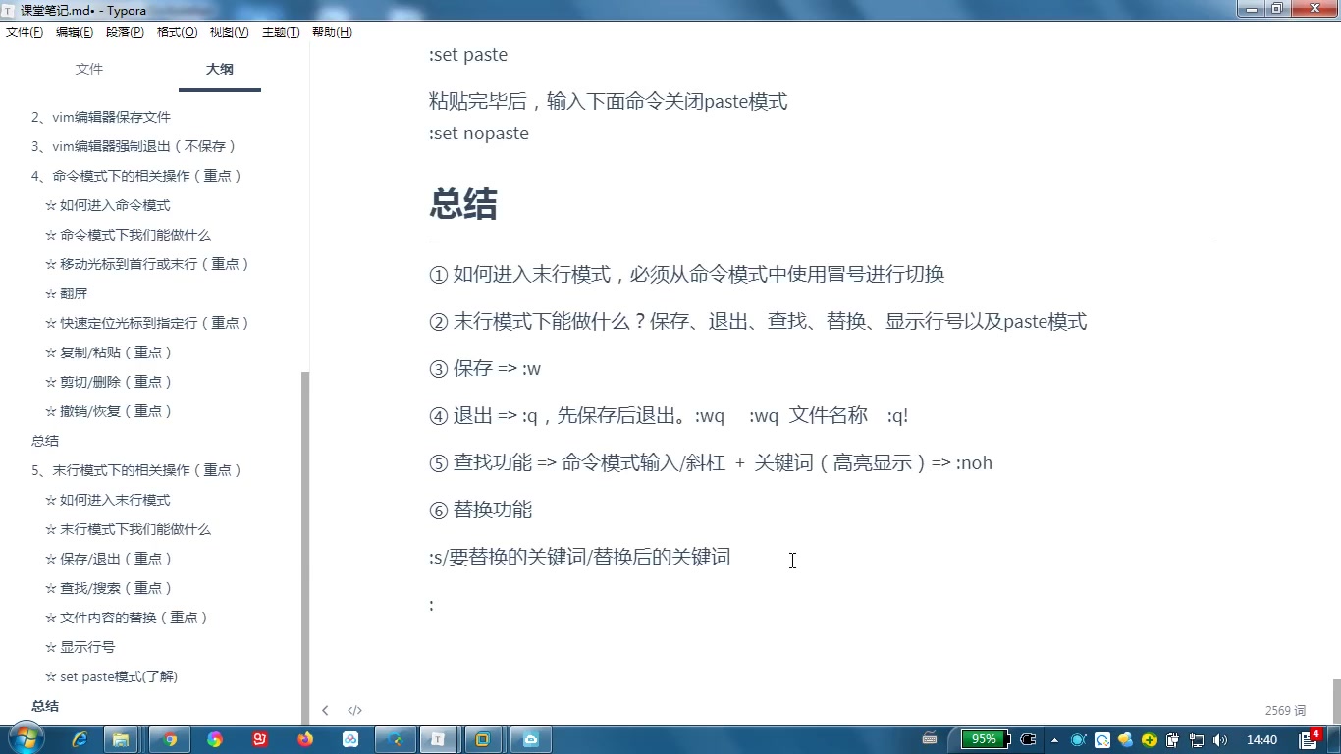Open Firefox from the taskbar

tap(305, 739)
